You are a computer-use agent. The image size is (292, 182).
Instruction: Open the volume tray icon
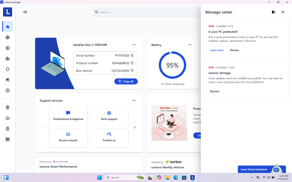268,178
